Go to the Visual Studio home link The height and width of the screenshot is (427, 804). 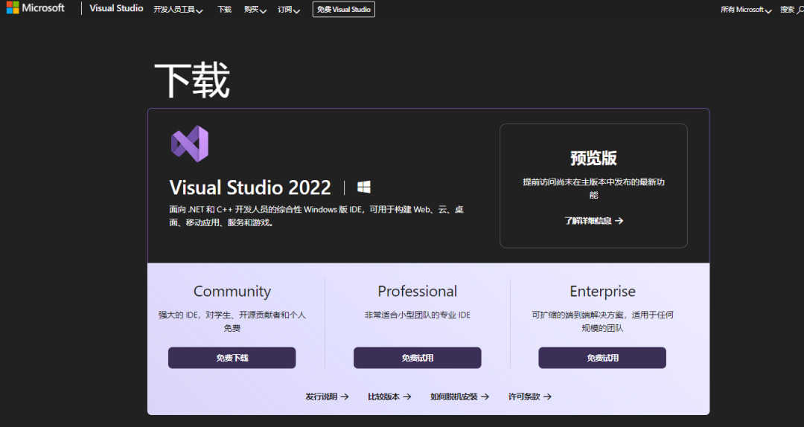click(x=116, y=8)
